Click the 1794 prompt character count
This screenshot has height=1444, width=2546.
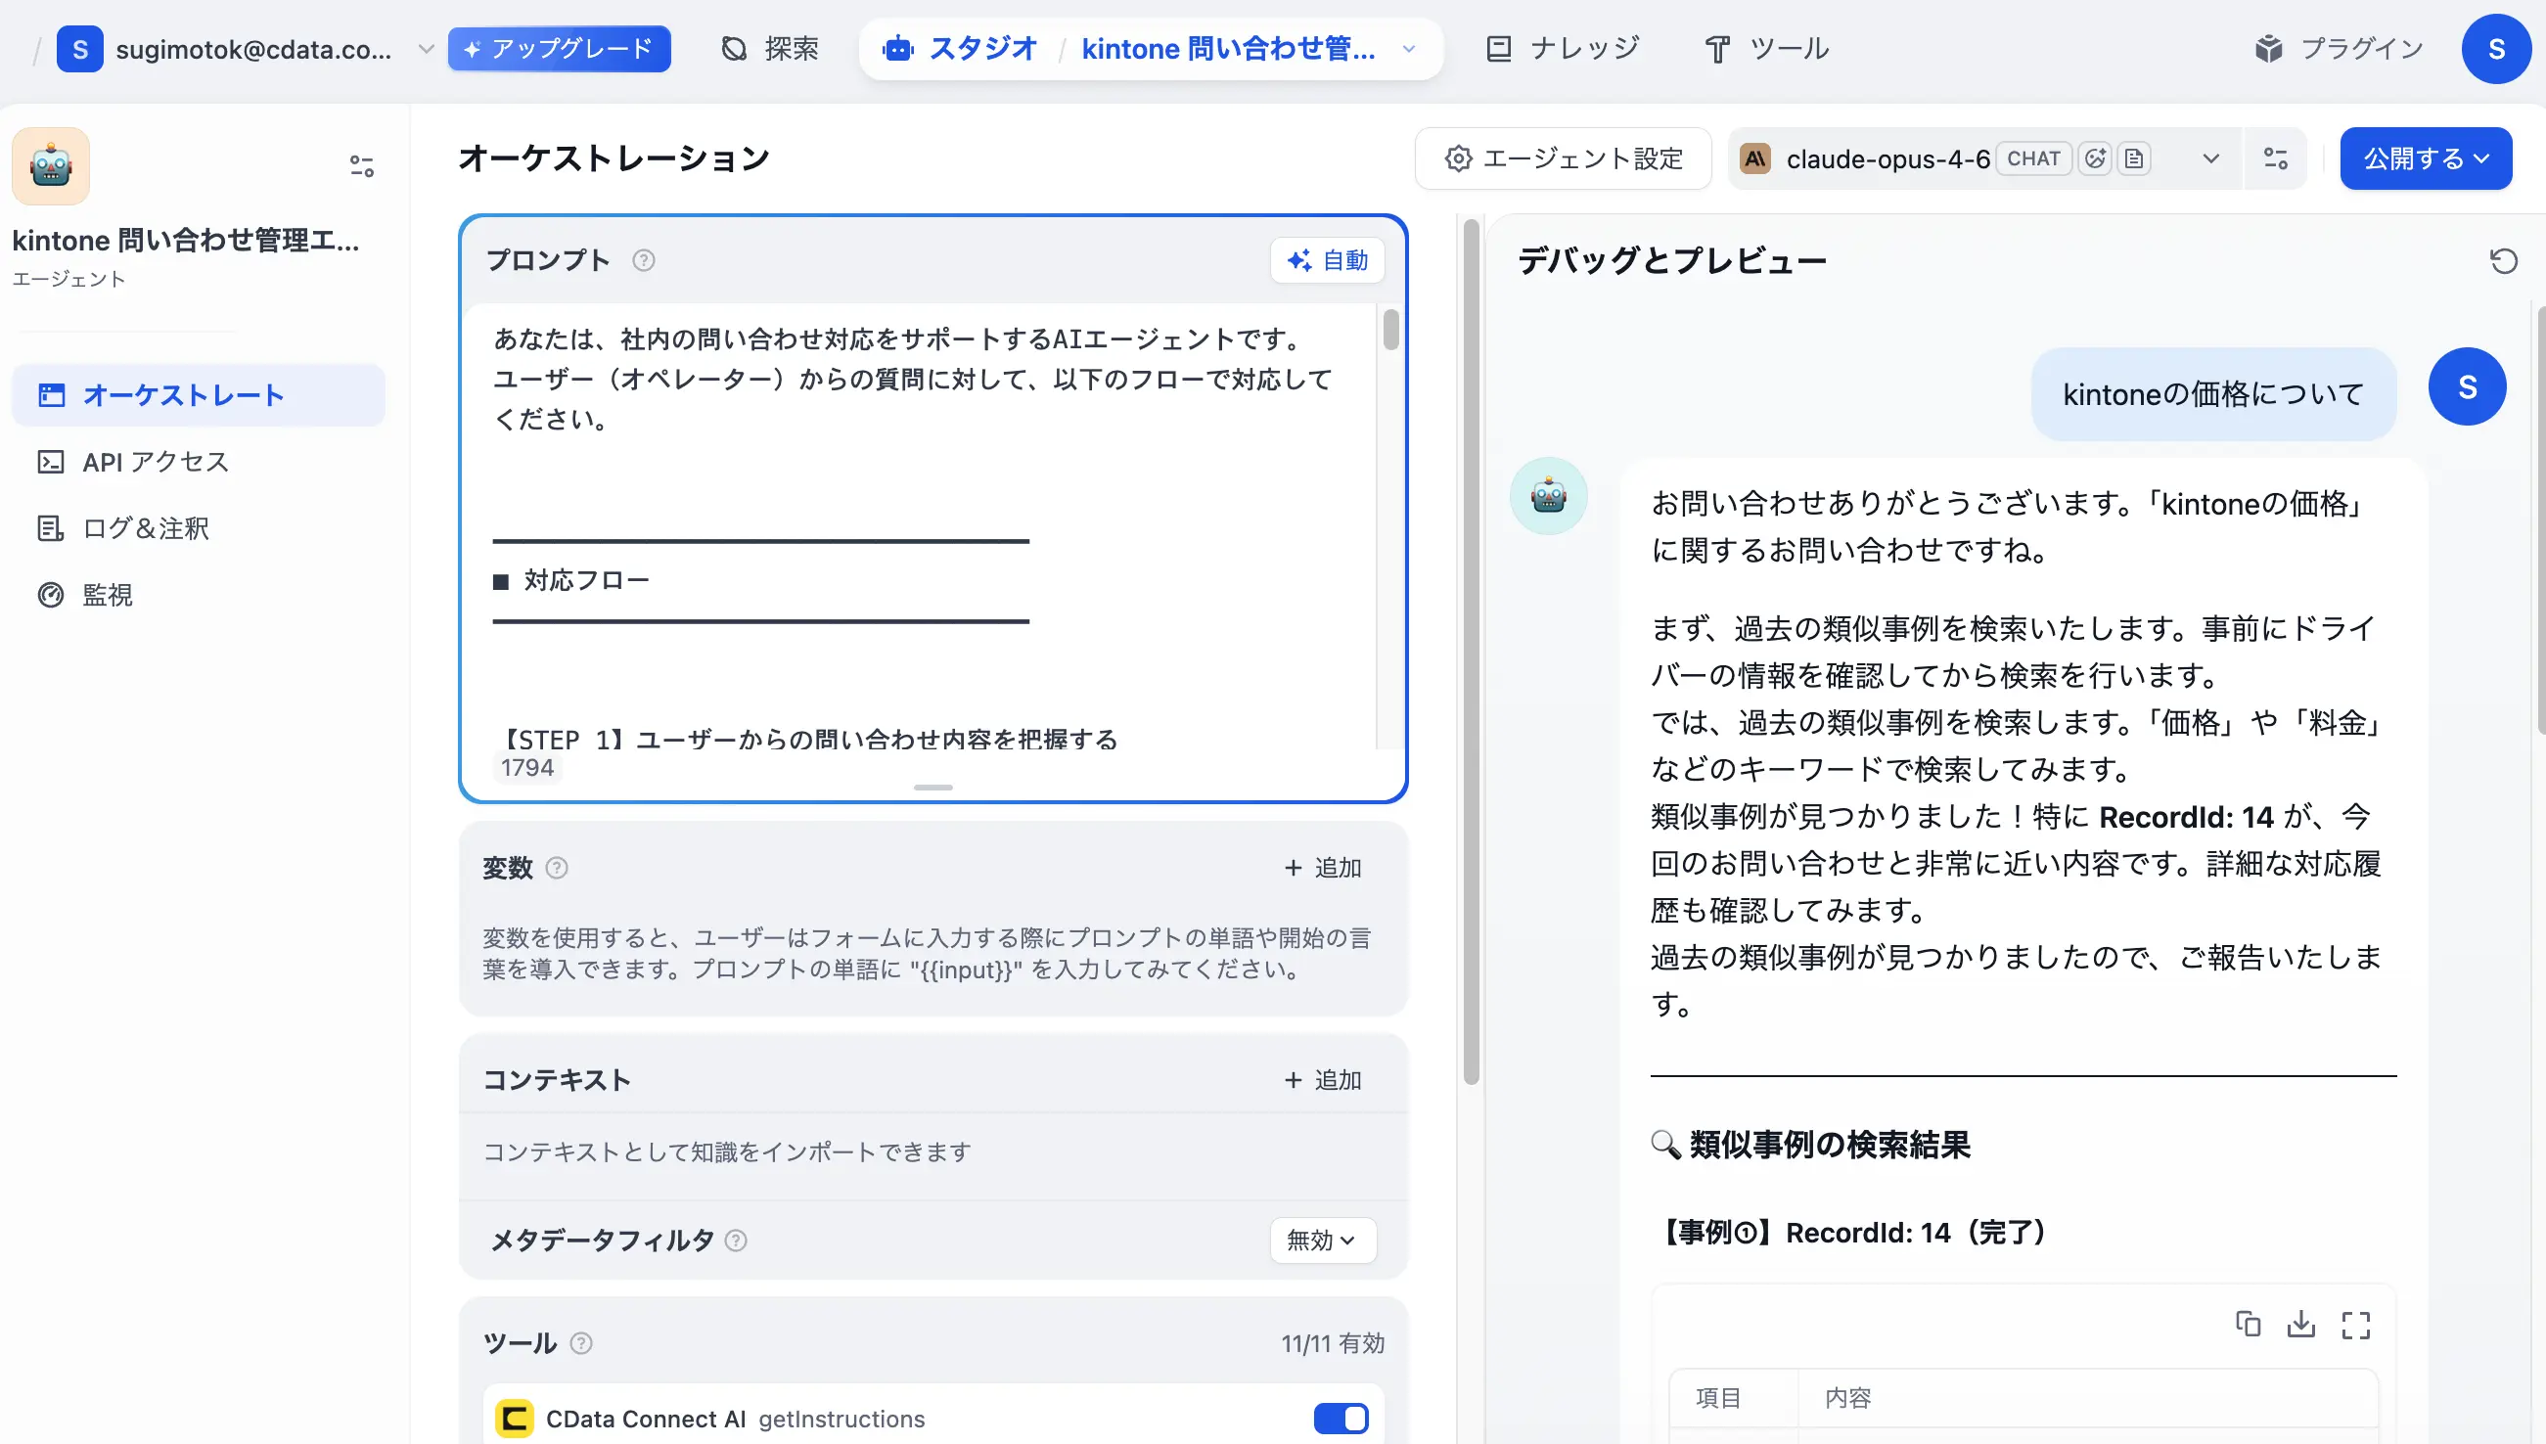[x=526, y=767]
